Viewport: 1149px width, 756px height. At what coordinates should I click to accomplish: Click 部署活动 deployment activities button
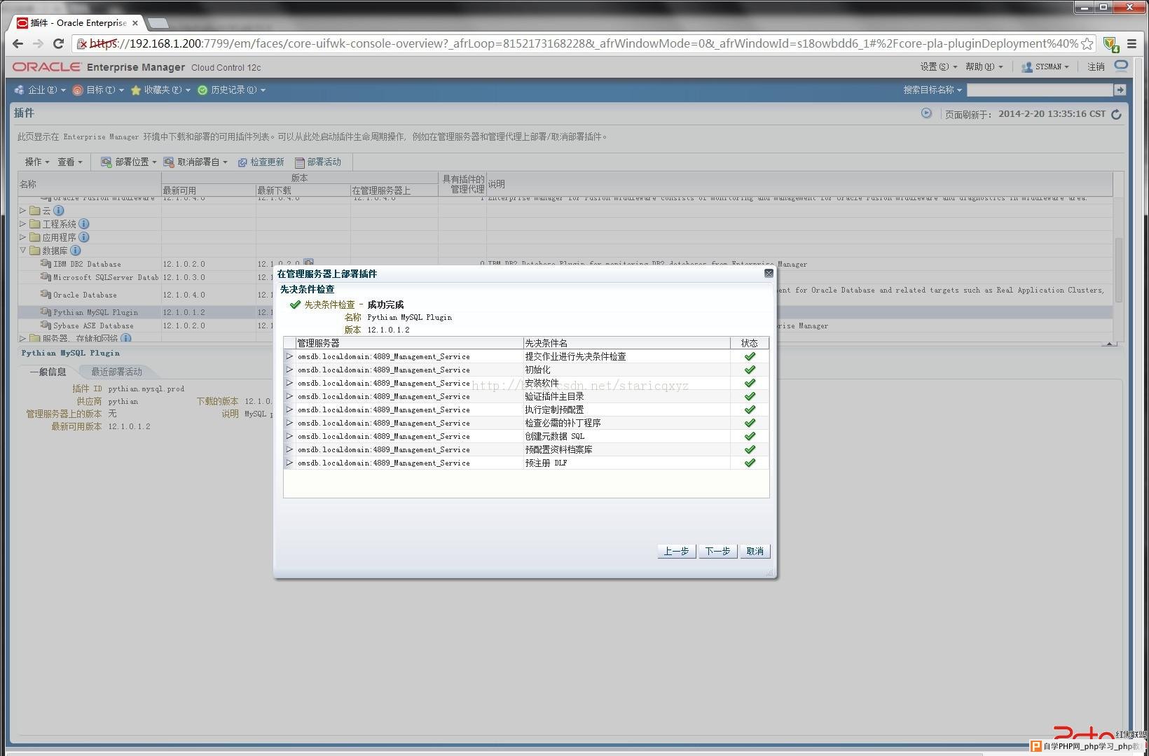tap(318, 162)
